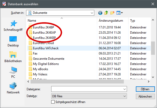Click the My eBooks folder icon

click(x=30, y=69)
